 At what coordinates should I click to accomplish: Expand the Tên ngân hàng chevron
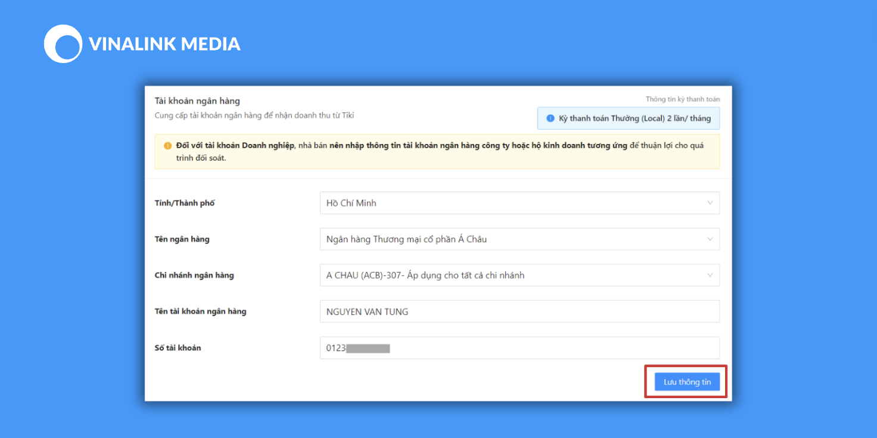click(x=710, y=239)
